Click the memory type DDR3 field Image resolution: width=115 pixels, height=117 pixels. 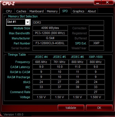coord(68,22)
